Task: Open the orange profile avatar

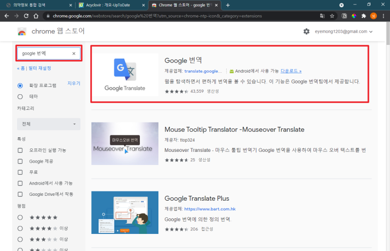Action: pyautogui.click(x=373, y=16)
